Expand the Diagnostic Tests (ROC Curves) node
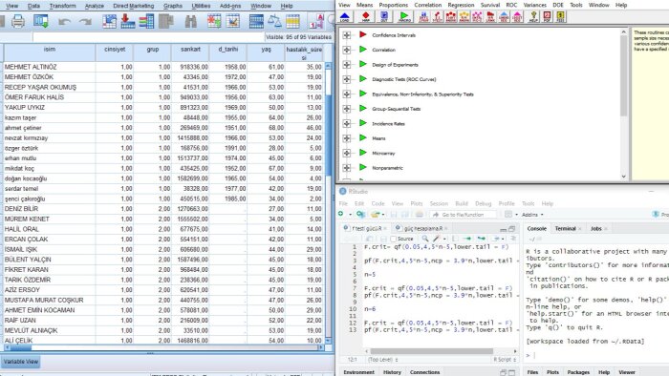669x376 pixels. (x=346, y=79)
